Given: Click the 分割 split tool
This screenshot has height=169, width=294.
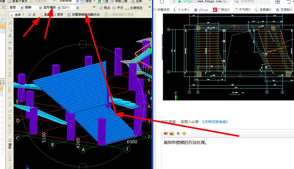Looking at the screenshot, I should (10, 115).
